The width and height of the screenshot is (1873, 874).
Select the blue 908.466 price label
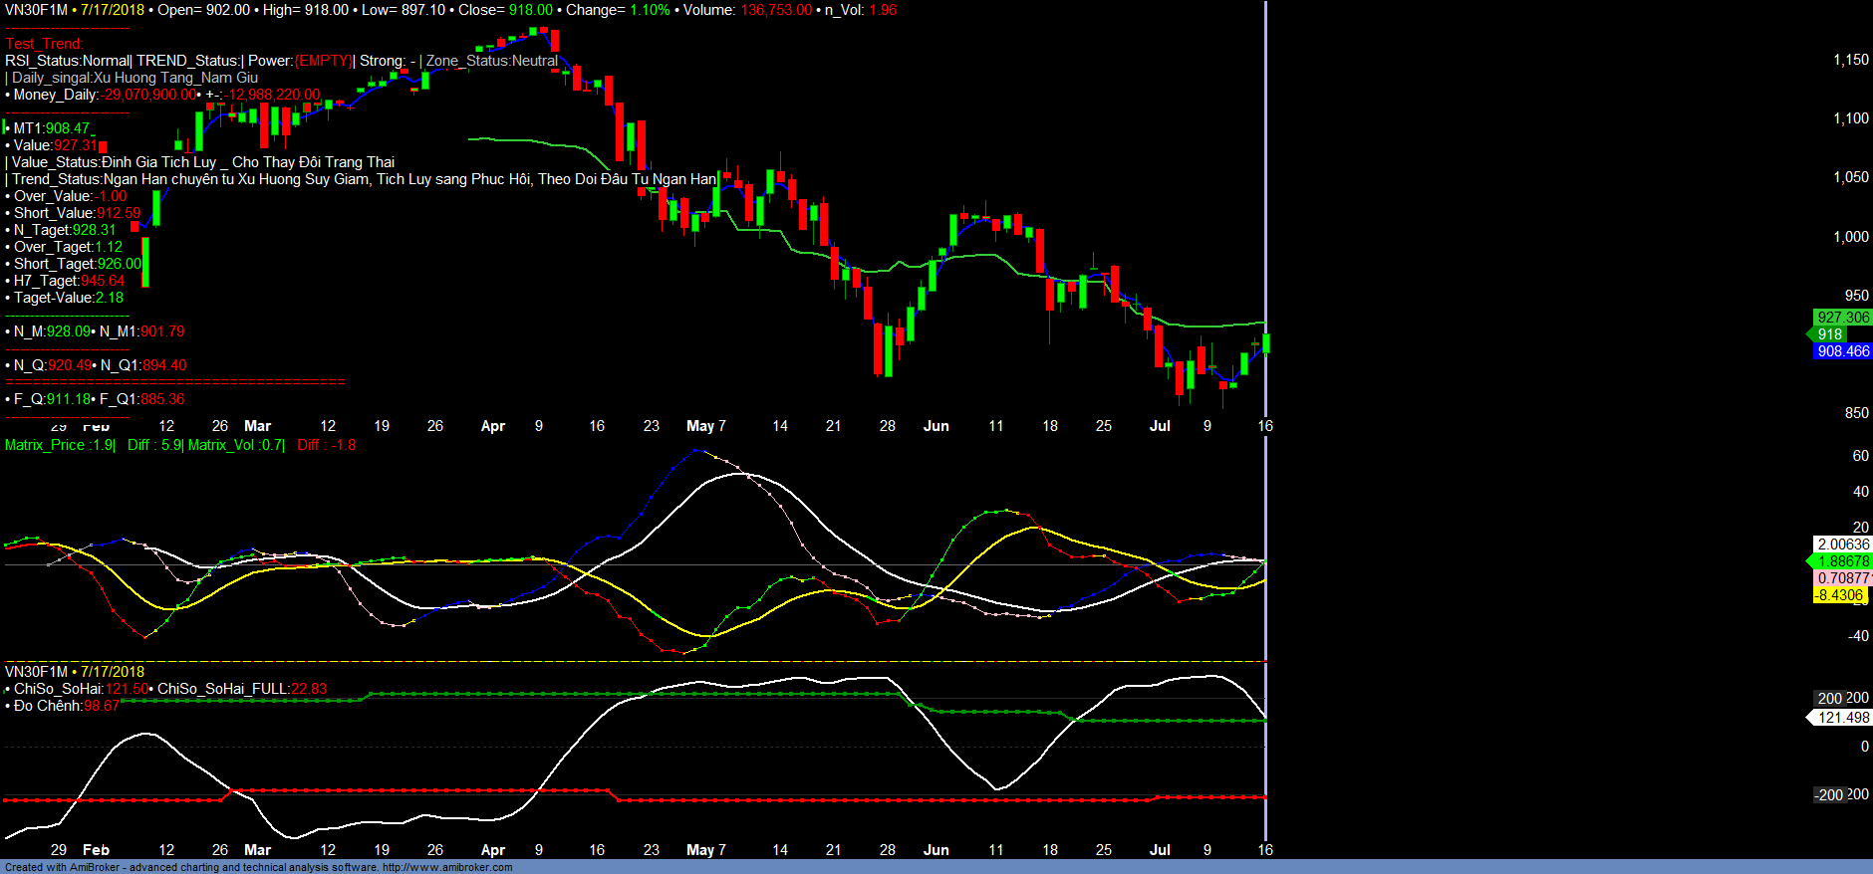coord(1842,351)
